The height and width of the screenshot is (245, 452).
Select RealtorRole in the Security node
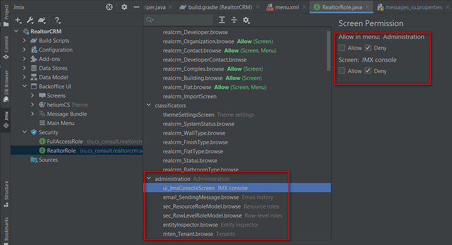click(x=77, y=151)
